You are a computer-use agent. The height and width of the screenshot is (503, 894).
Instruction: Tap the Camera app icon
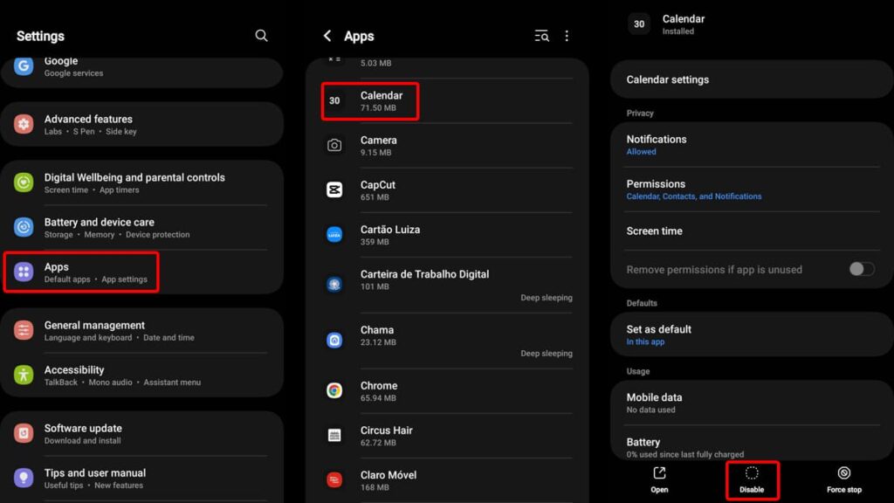334,146
